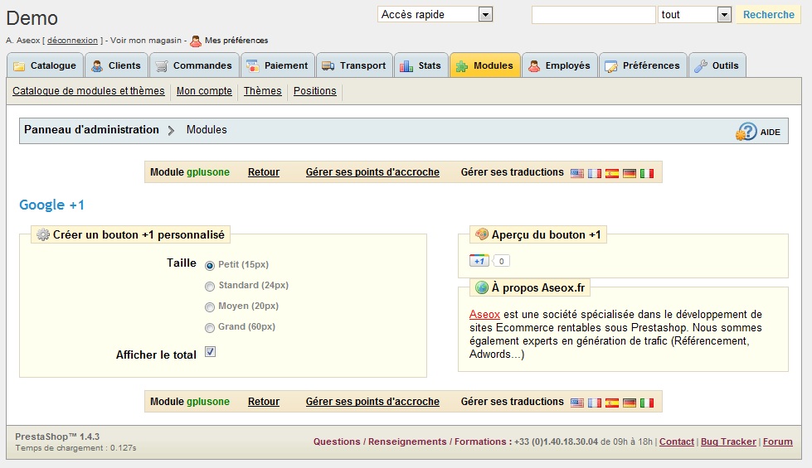Click the AIDE help question mark icon

[746, 132]
